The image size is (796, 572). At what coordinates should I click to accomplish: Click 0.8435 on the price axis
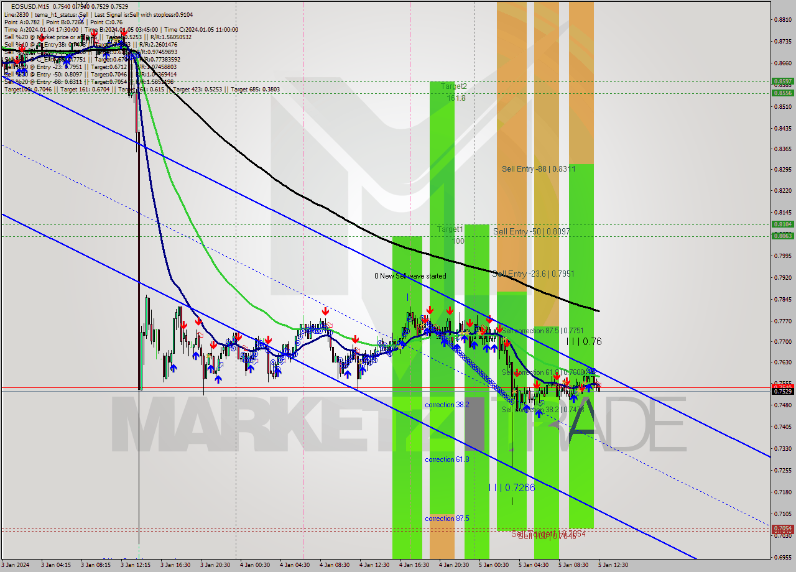(782, 129)
